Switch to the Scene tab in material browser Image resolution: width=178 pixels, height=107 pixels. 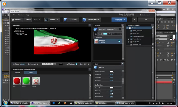pos(31,73)
